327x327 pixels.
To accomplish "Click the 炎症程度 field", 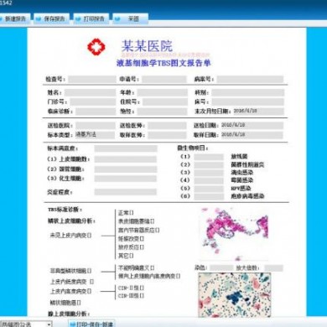I will [126, 192].
